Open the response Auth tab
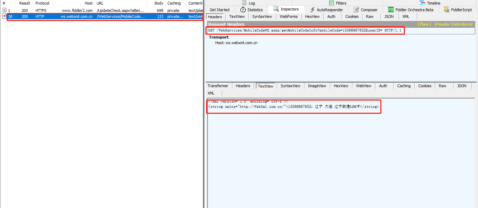 (383, 86)
